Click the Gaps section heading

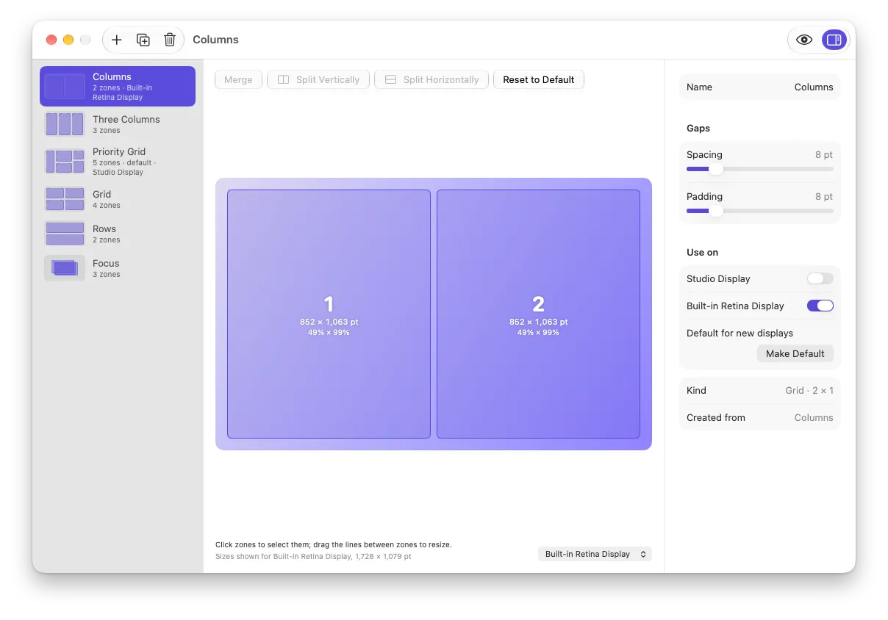point(698,128)
